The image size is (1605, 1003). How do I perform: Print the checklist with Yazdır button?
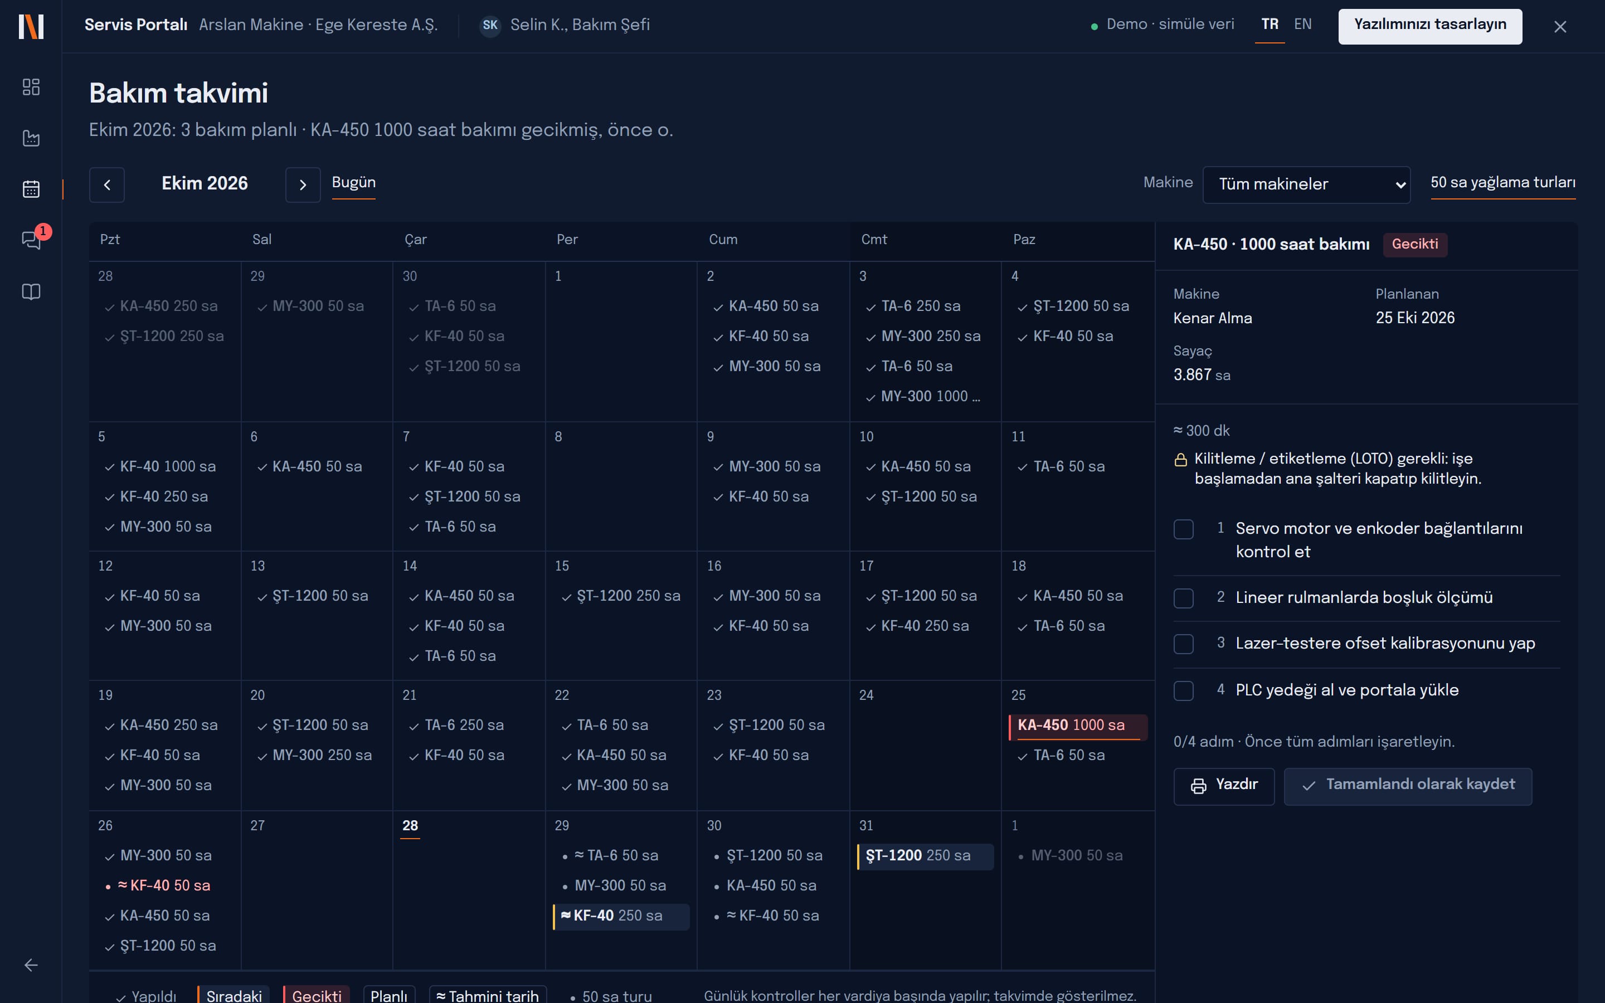click(1224, 786)
